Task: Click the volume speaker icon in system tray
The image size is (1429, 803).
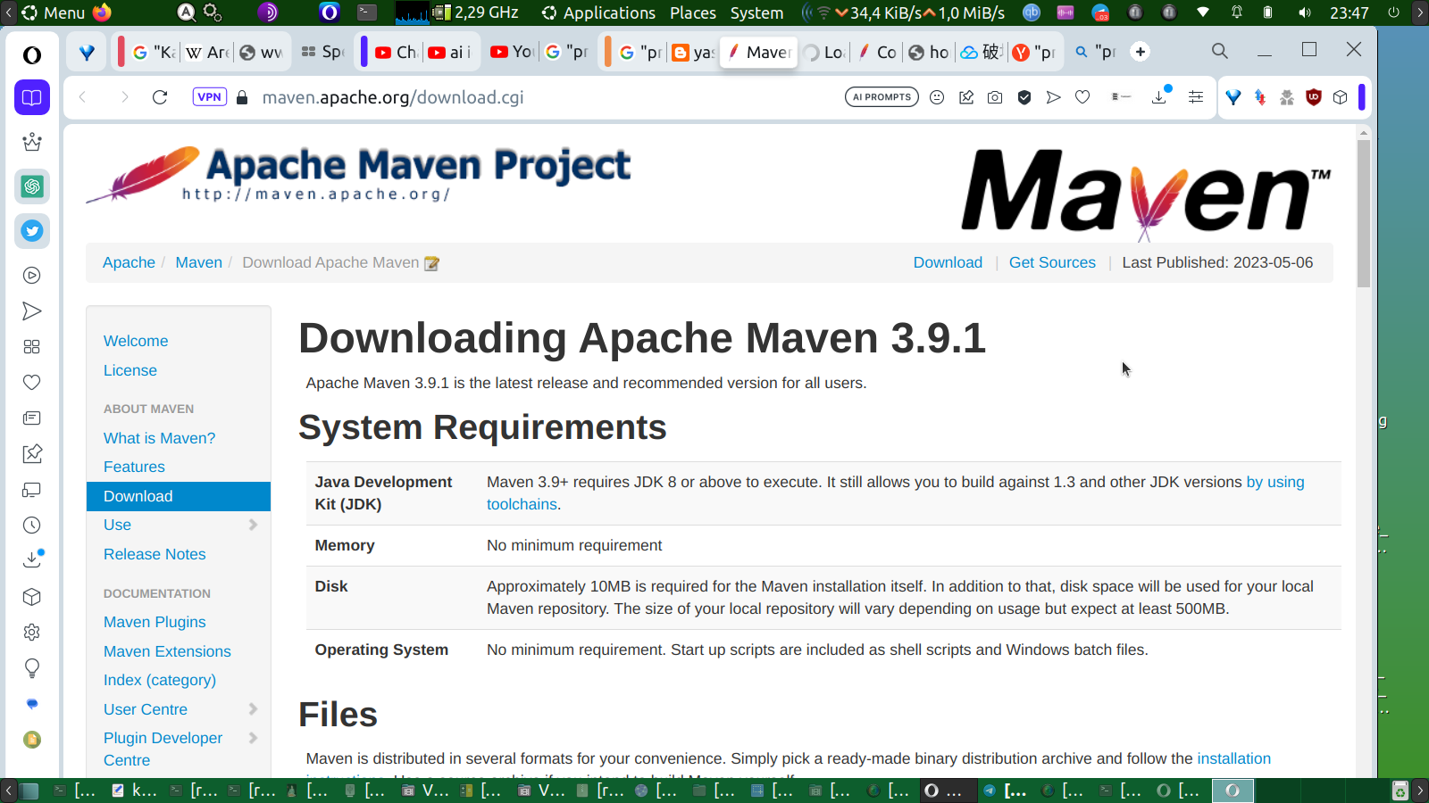Action: (x=1306, y=12)
